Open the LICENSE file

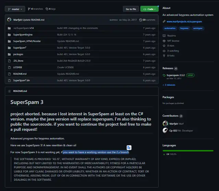pos(18,67)
